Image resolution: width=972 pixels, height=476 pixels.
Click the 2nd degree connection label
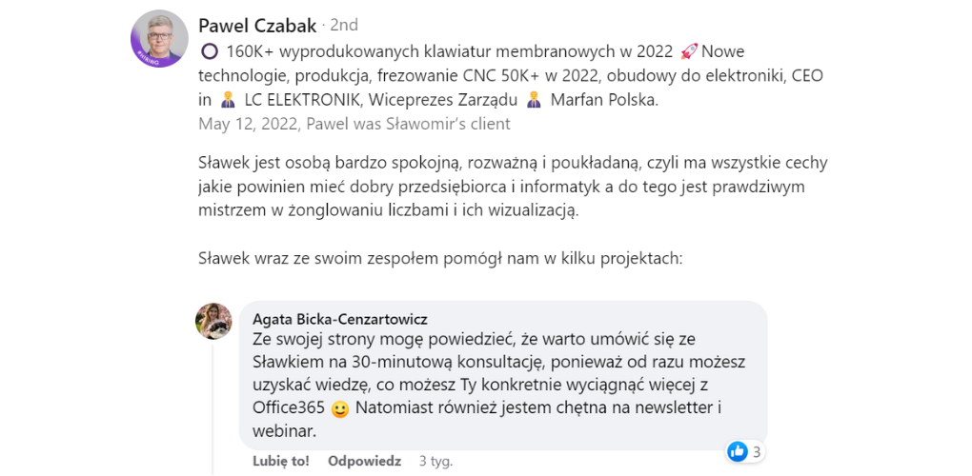click(x=343, y=25)
